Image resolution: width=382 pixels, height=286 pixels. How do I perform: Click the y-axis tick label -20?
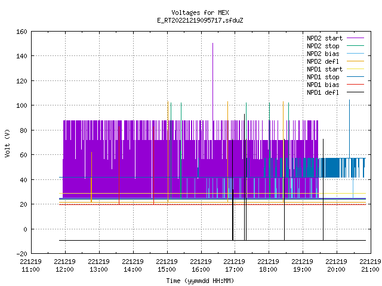pyautogui.click(x=21, y=254)
